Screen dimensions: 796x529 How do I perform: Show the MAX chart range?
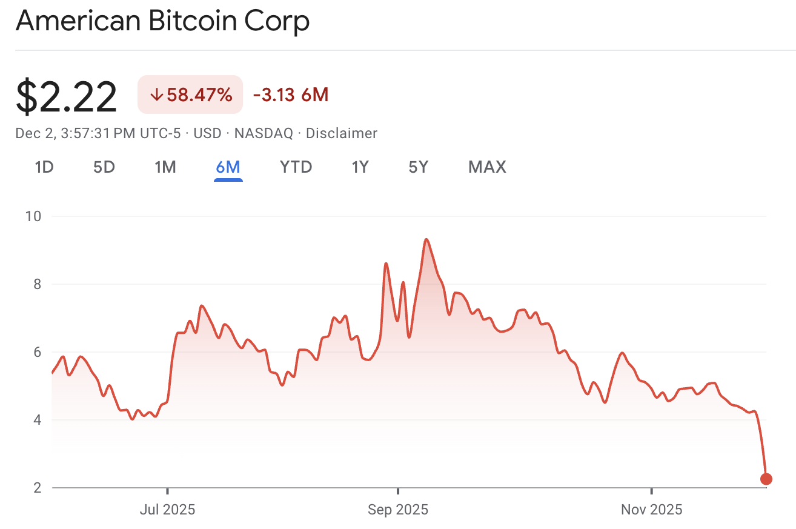pyautogui.click(x=486, y=167)
